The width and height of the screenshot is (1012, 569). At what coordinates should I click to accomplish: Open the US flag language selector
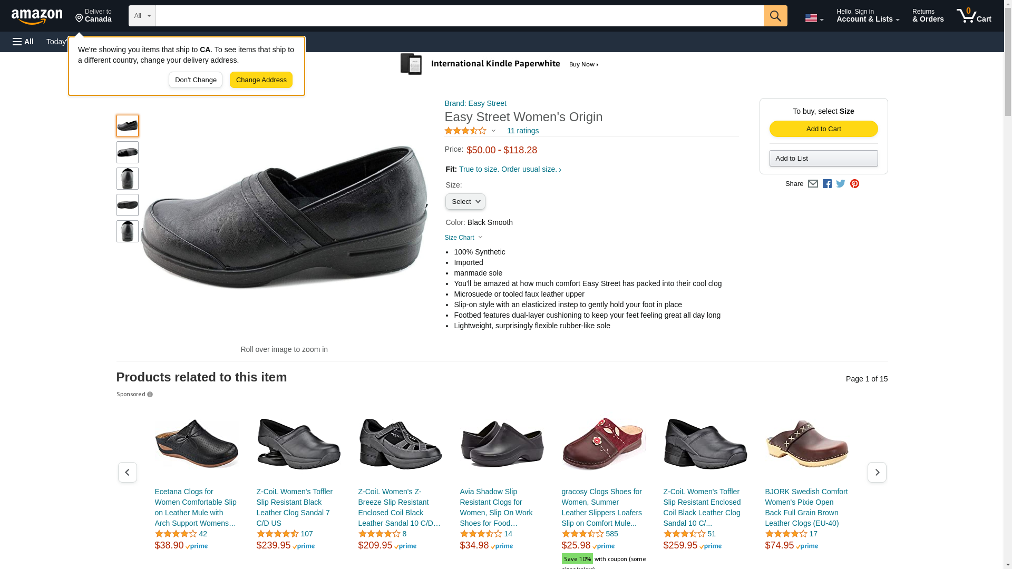pyautogui.click(x=814, y=18)
